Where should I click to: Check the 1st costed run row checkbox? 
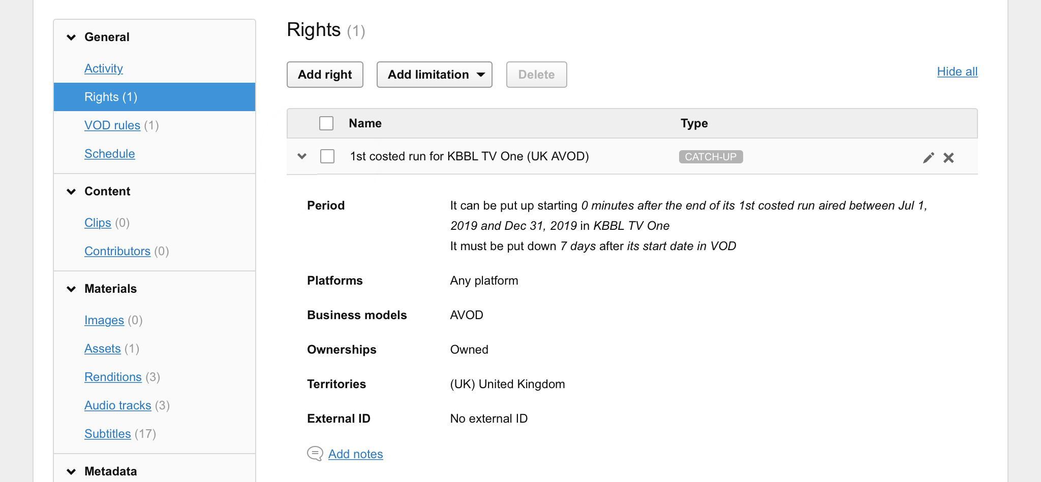click(x=327, y=156)
